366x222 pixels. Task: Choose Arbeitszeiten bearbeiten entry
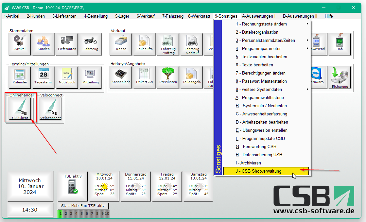coord(266,122)
